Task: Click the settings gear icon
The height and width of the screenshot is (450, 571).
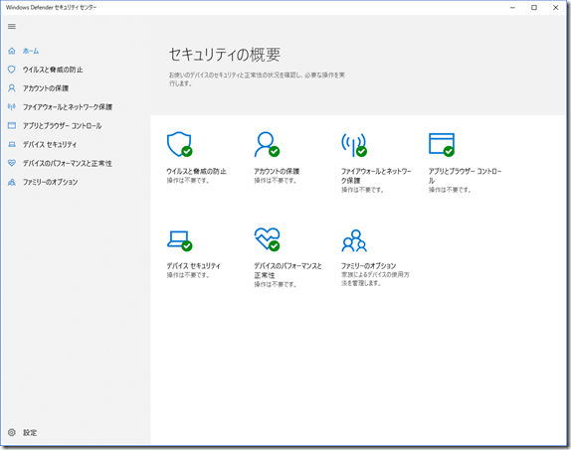Action: tap(12, 432)
